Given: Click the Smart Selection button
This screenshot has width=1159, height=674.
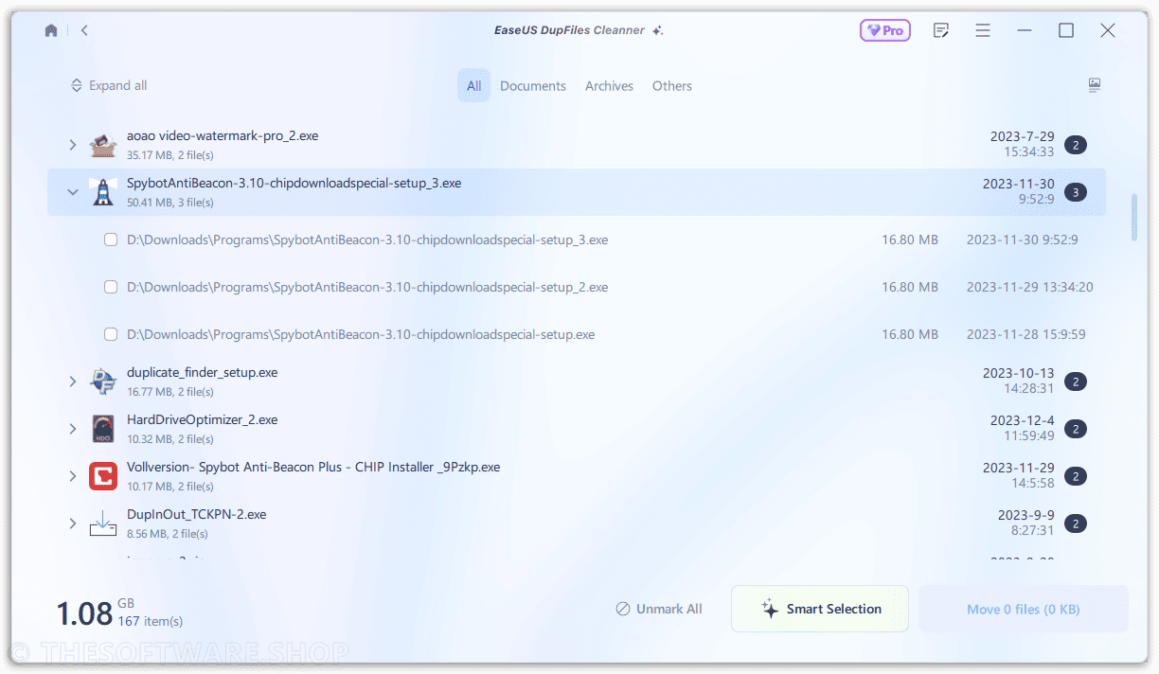Looking at the screenshot, I should 820,609.
